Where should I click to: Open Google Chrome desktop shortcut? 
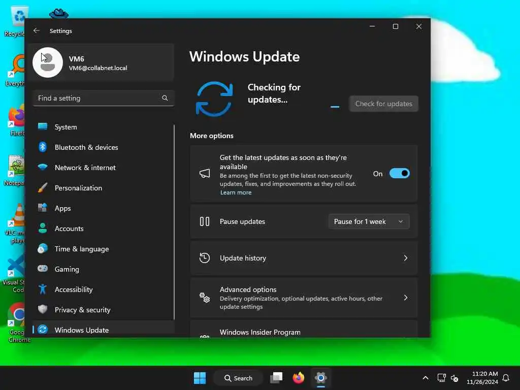18,321
